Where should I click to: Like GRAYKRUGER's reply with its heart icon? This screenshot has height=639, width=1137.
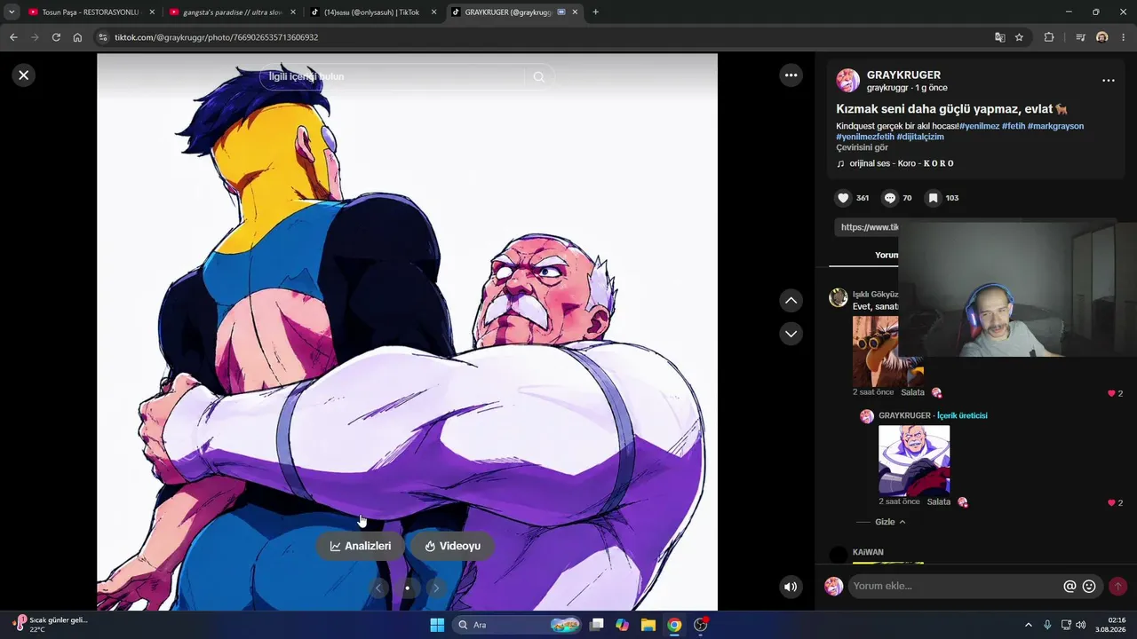pyautogui.click(x=1111, y=503)
